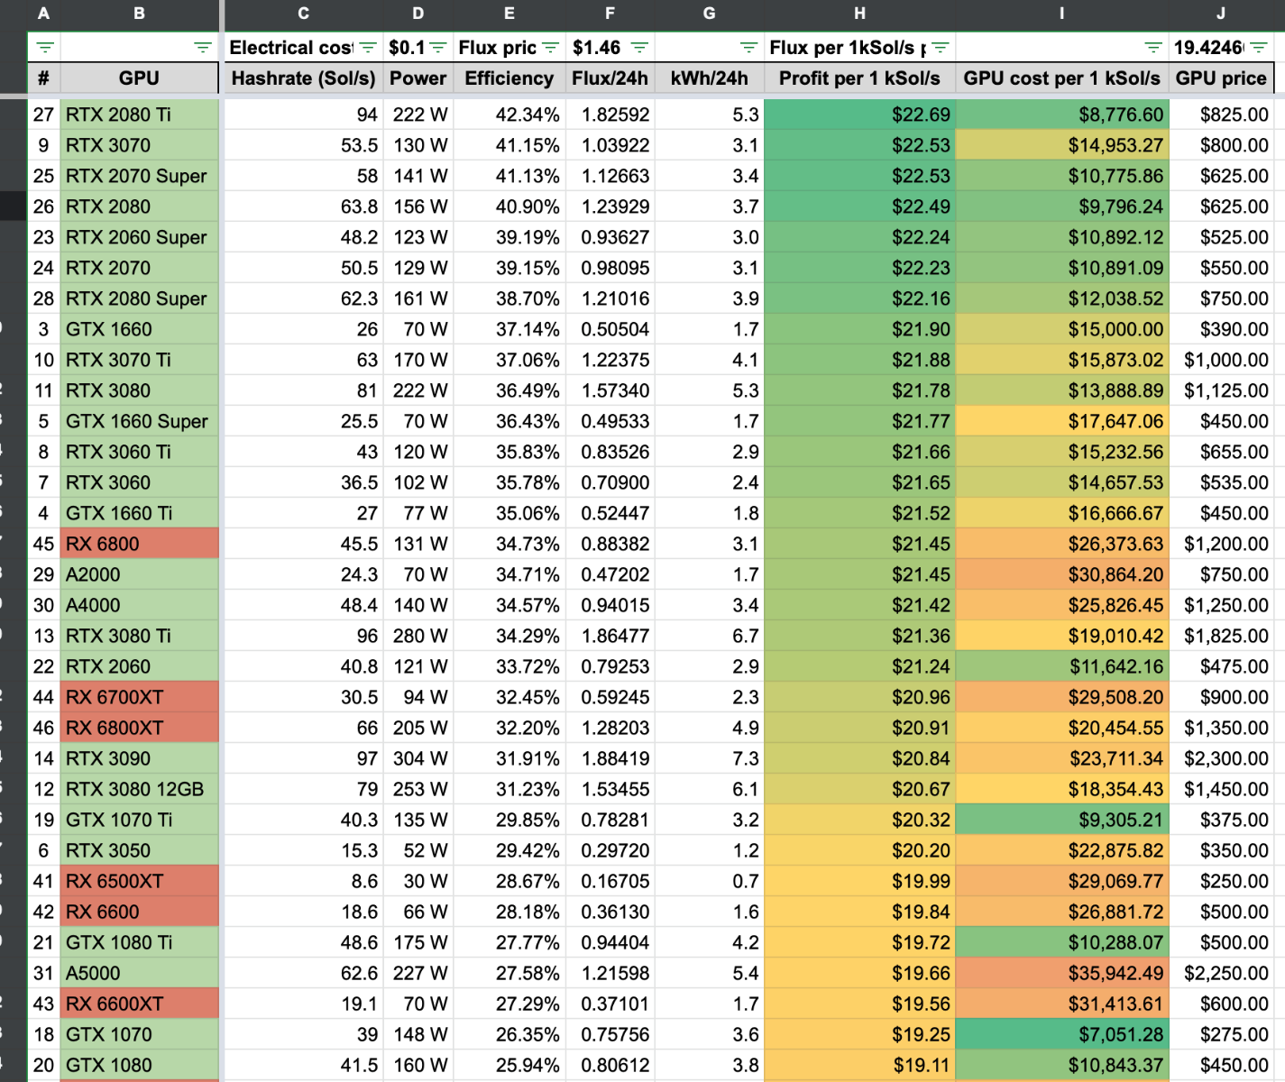Click the 280 W power cell
The height and width of the screenshot is (1082, 1285).
pos(418,636)
